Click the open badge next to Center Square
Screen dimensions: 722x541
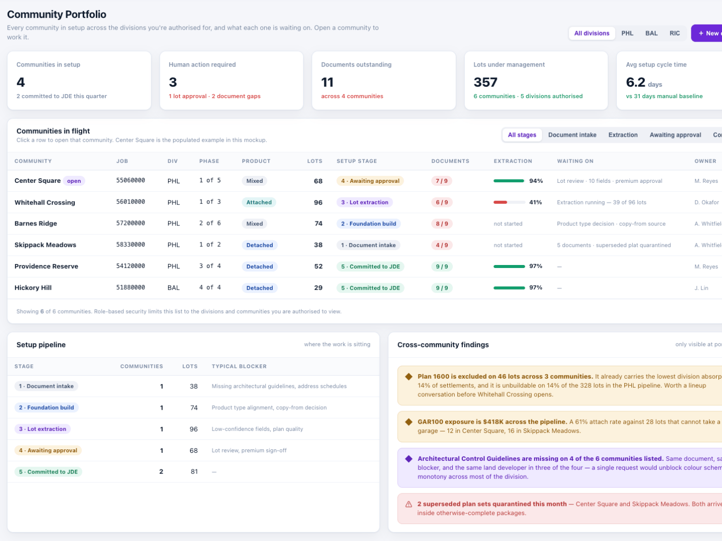(x=74, y=181)
